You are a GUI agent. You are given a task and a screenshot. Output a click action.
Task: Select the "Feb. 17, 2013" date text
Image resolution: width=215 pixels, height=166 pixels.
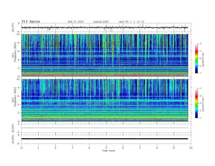point(76,22)
